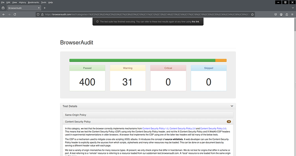Open the hamburger application menu
The height and width of the screenshot is (156, 296).
pos(292,15)
